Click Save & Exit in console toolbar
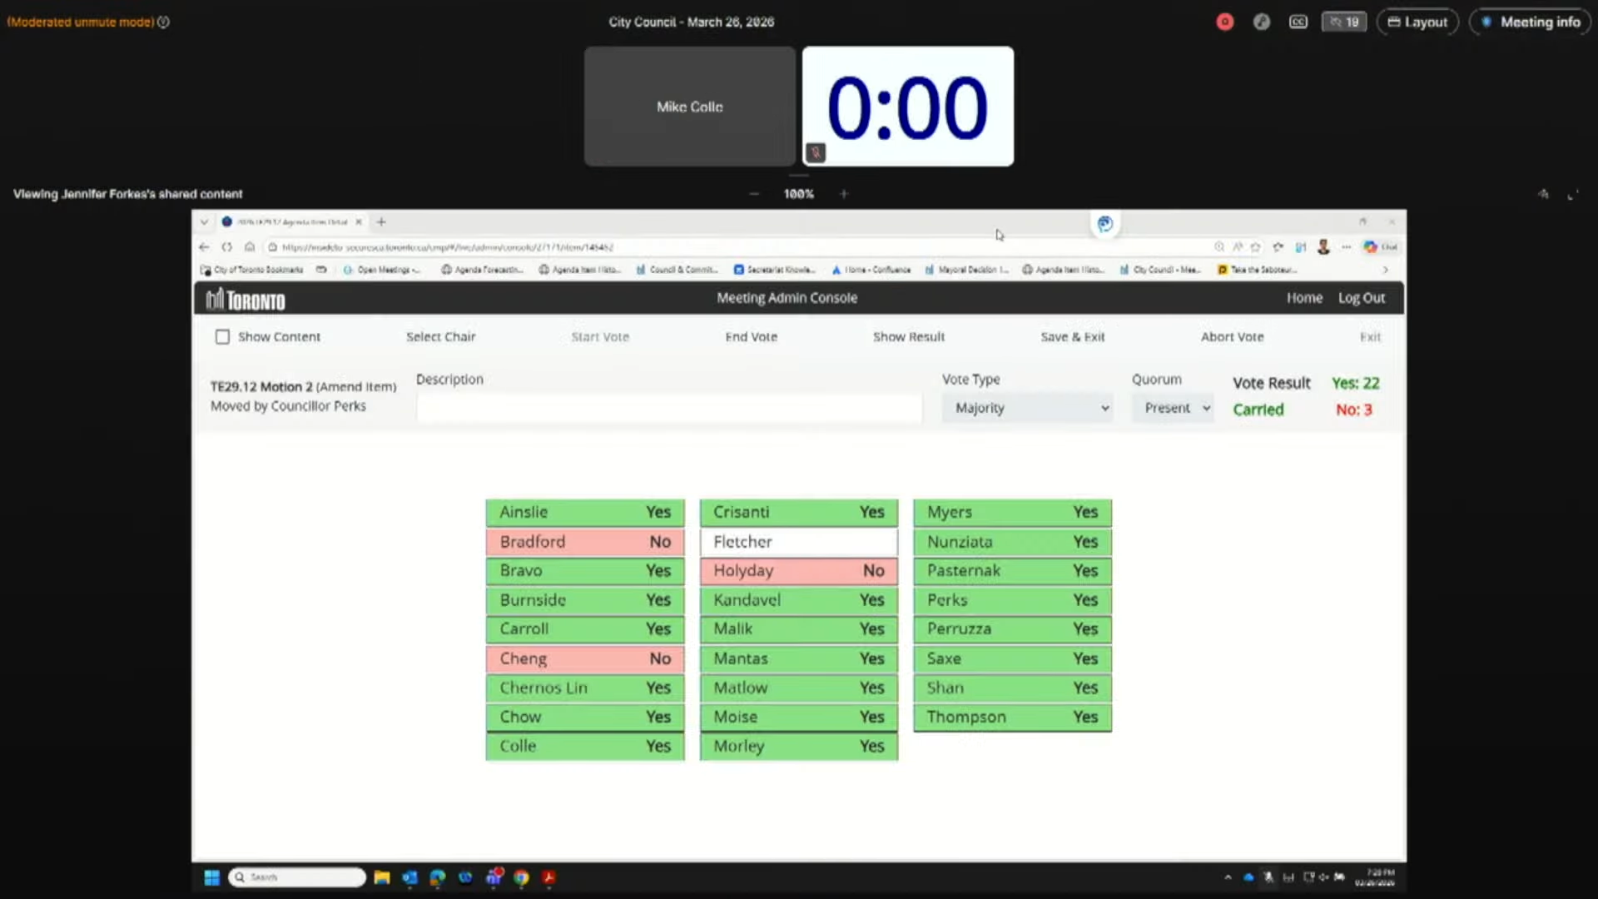The height and width of the screenshot is (899, 1598). [x=1073, y=337]
